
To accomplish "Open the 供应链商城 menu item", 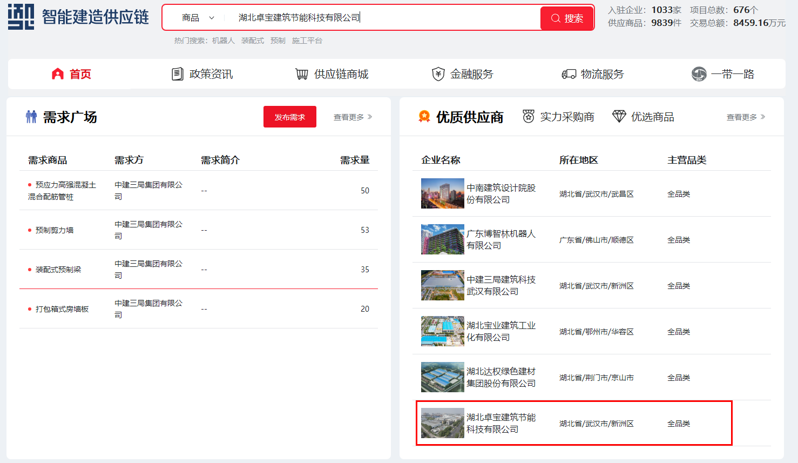I will (x=332, y=74).
